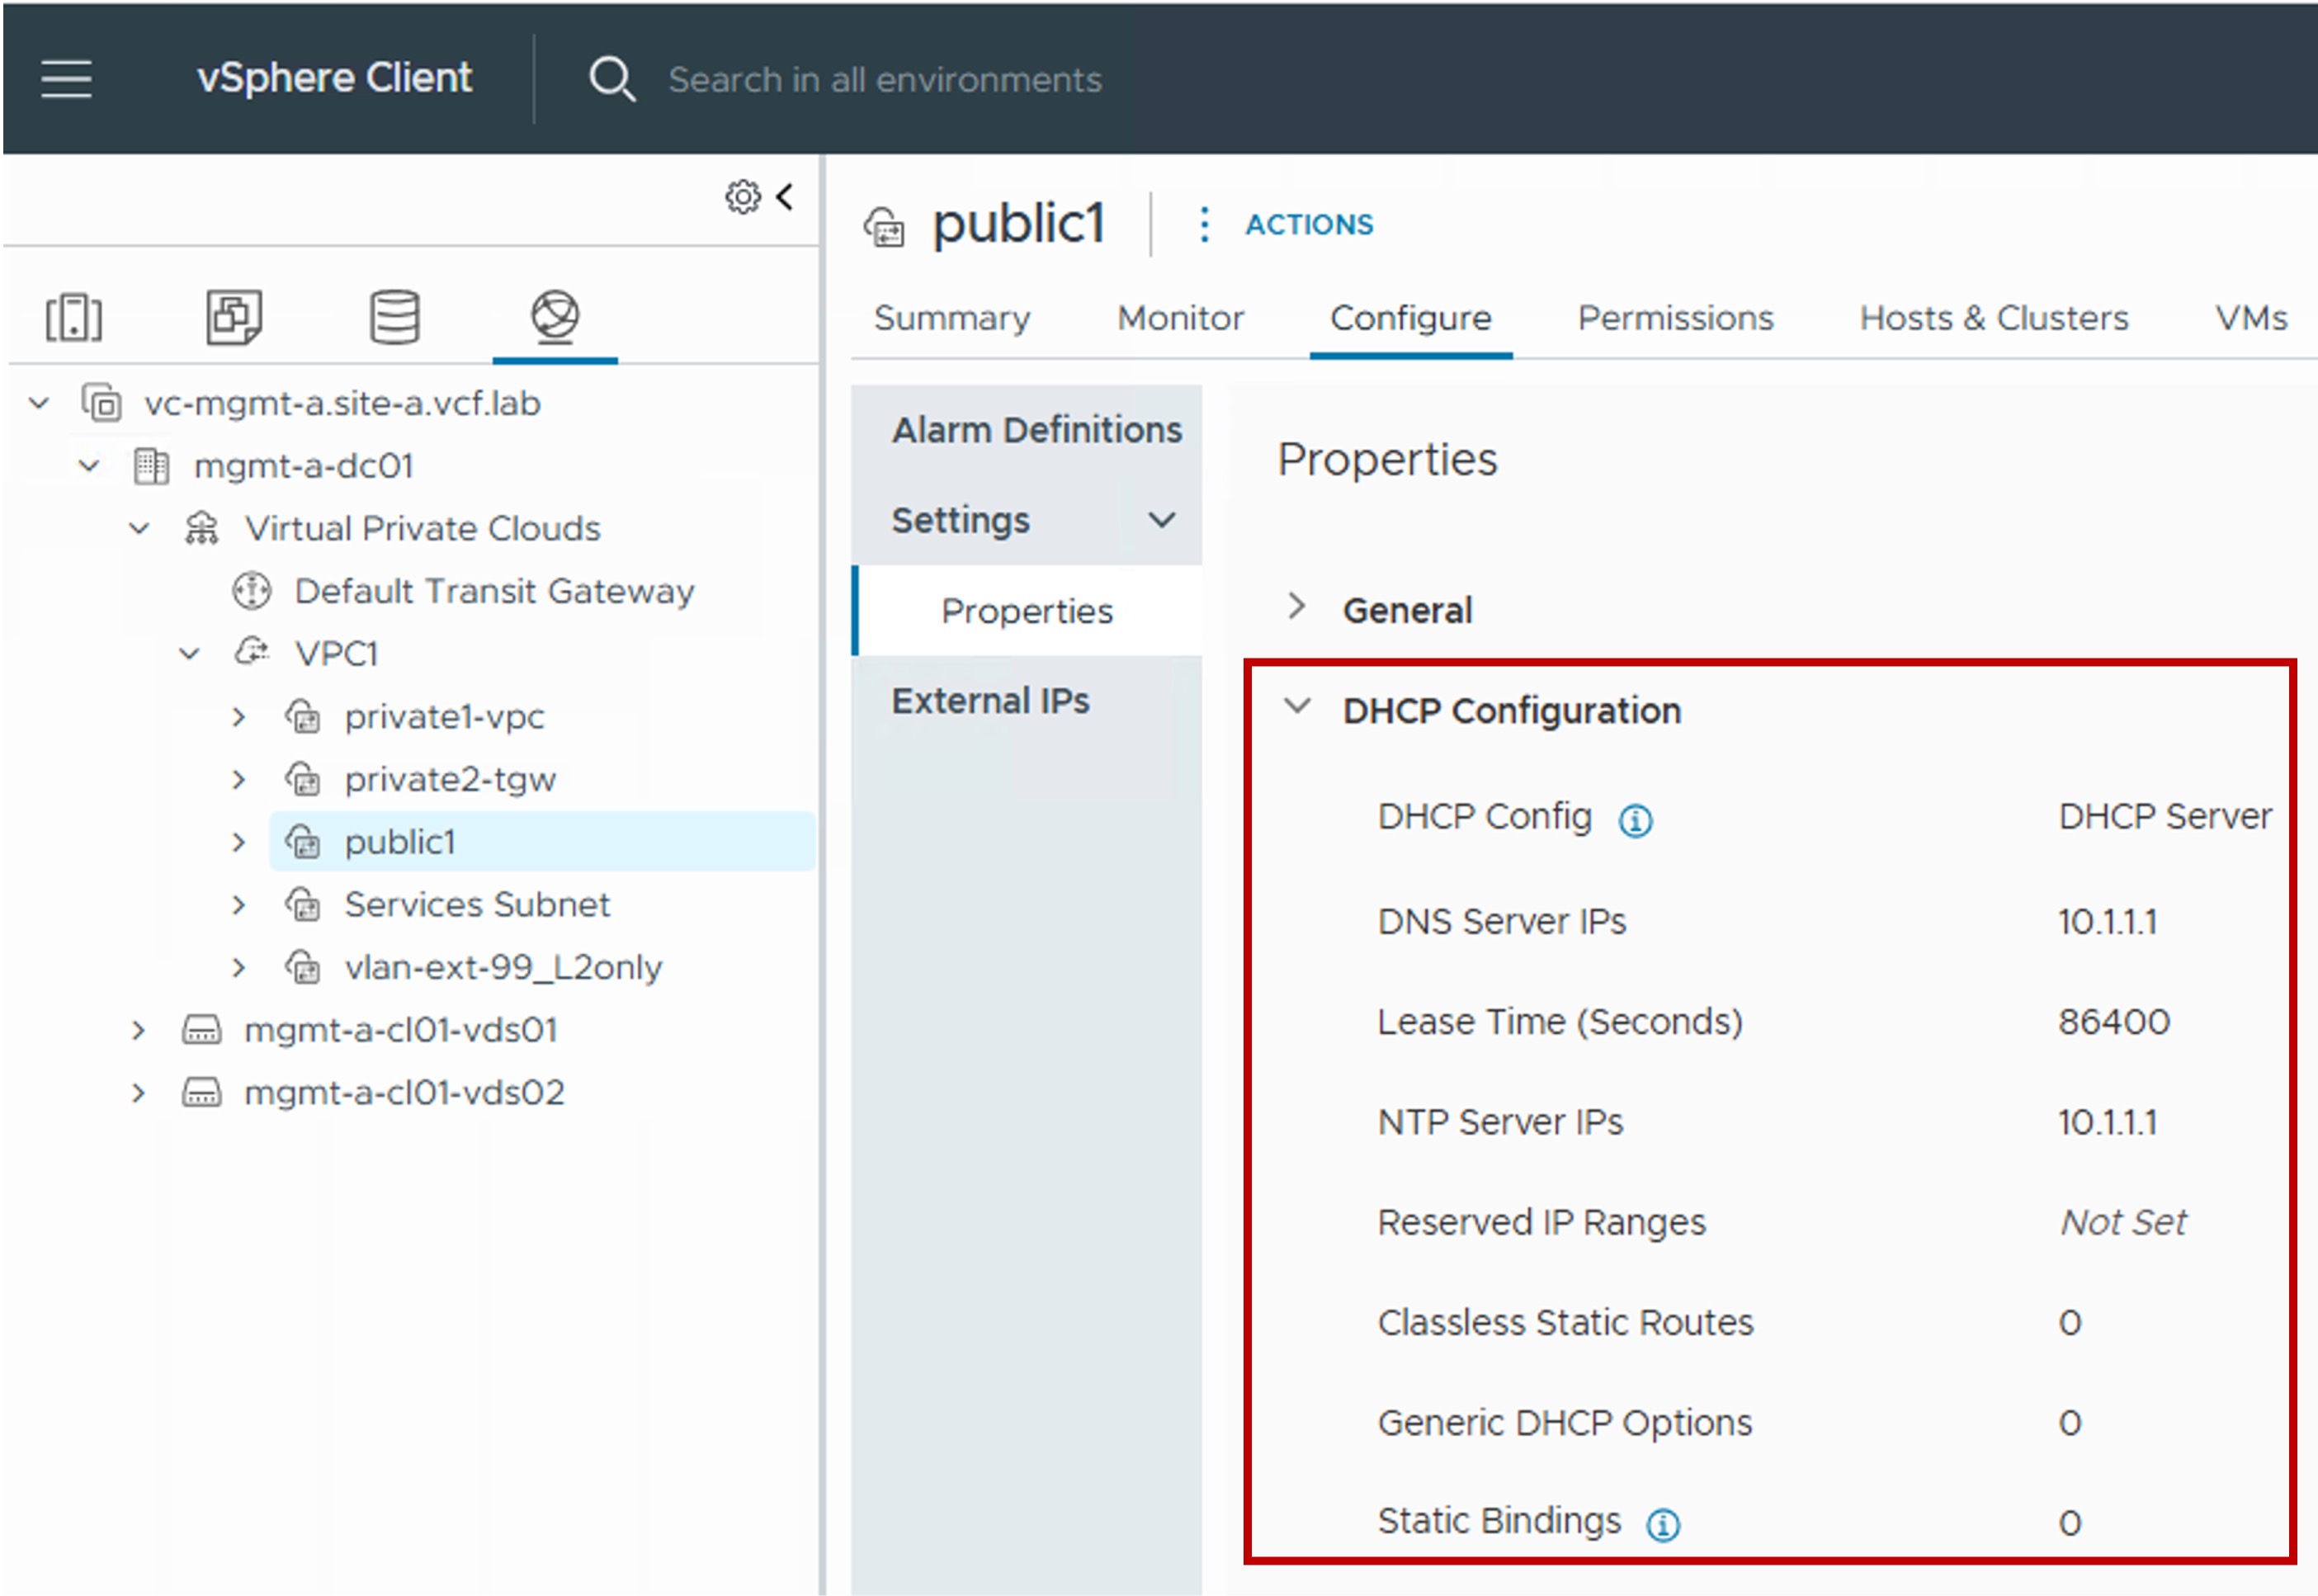Select mgmt-a-cl01-vds01 tree item

click(x=401, y=1030)
